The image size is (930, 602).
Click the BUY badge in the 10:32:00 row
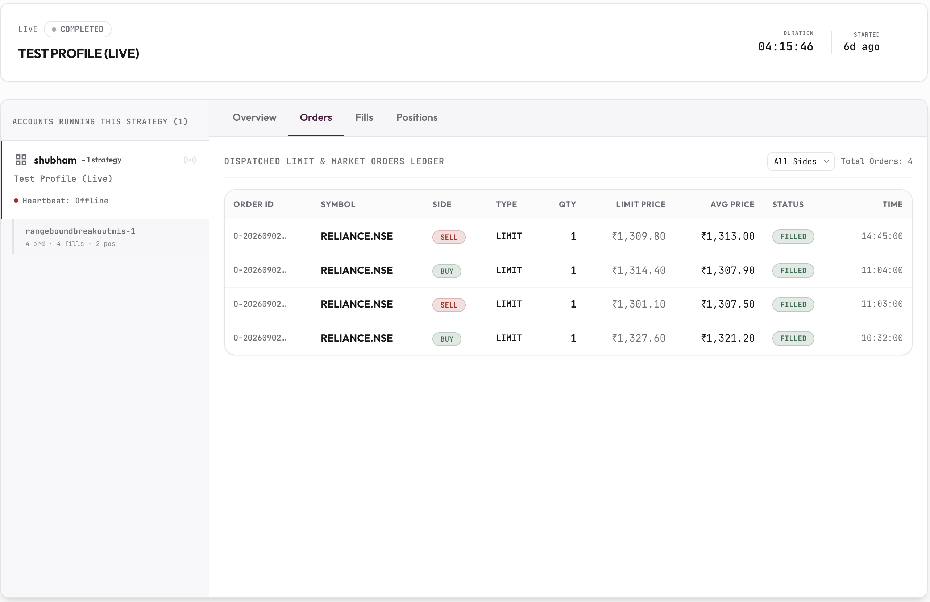click(x=447, y=339)
